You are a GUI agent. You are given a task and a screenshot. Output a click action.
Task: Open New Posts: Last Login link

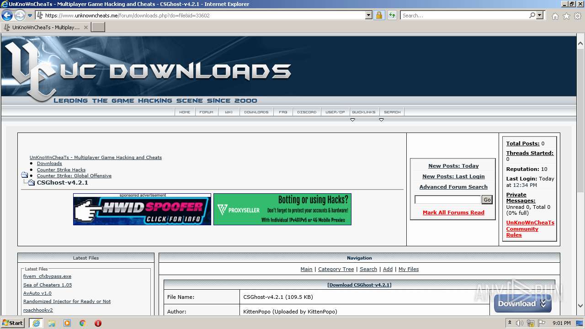pos(453,176)
